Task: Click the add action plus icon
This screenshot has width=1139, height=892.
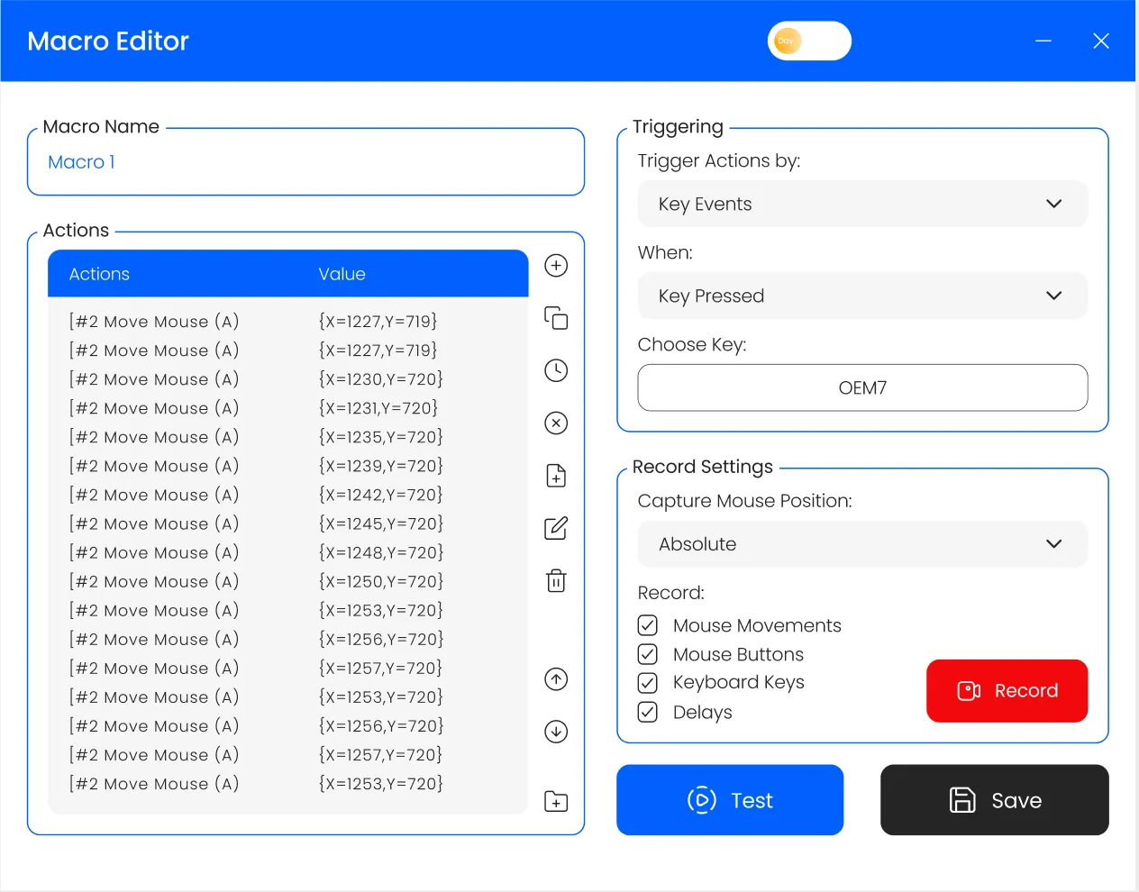Action: click(x=556, y=266)
